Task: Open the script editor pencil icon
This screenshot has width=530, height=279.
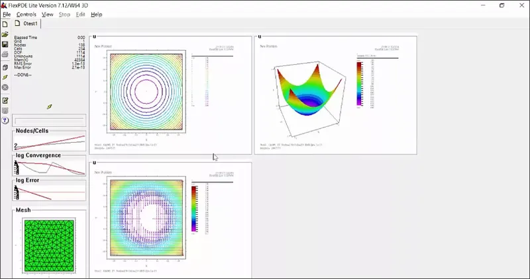Action: pyautogui.click(x=5, y=100)
